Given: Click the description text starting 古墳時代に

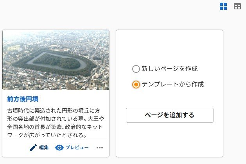Looking at the screenshot, I should pos(56,123).
